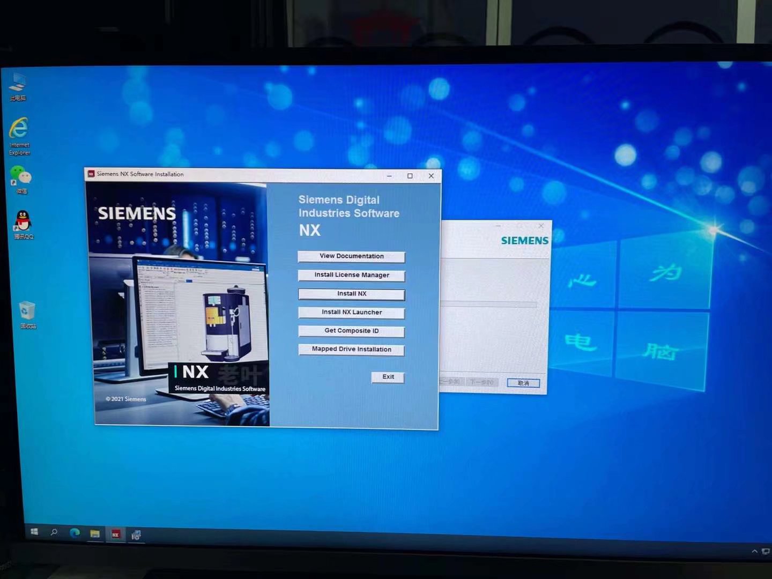This screenshot has width=772, height=579.
Task: Click the setup installer icon on taskbar
Action: tap(136, 535)
